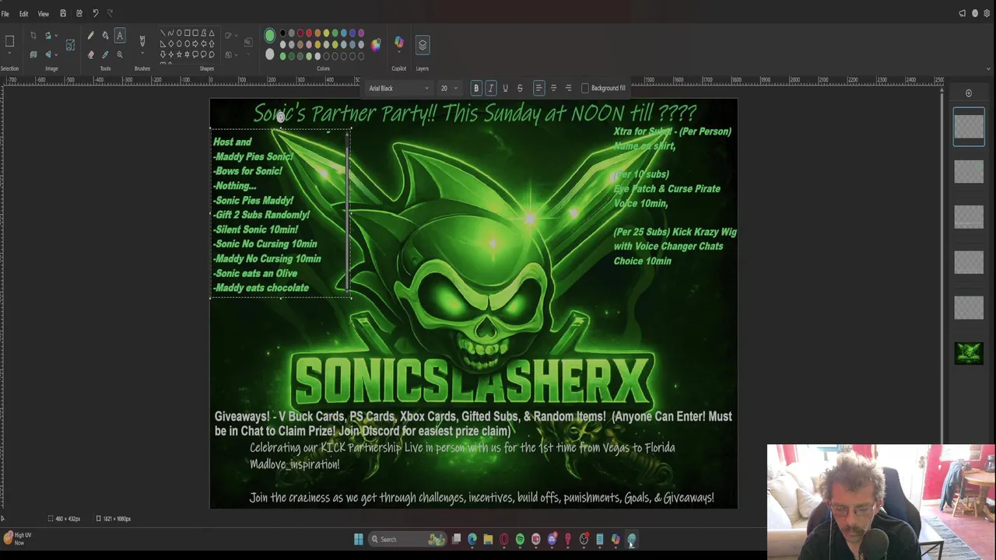Image resolution: width=996 pixels, height=560 pixels.
Task: Click '-Silent Sonic 10min!' text line
Action: pos(256,229)
